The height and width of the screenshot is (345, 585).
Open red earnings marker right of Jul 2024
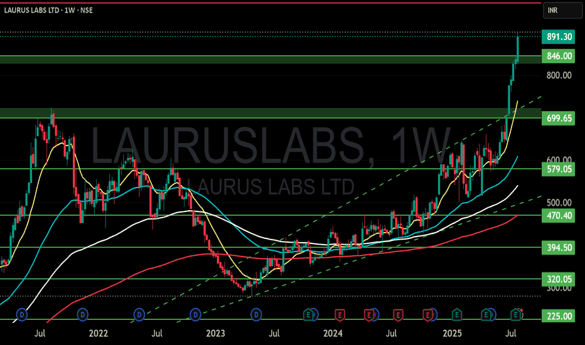[398, 315]
